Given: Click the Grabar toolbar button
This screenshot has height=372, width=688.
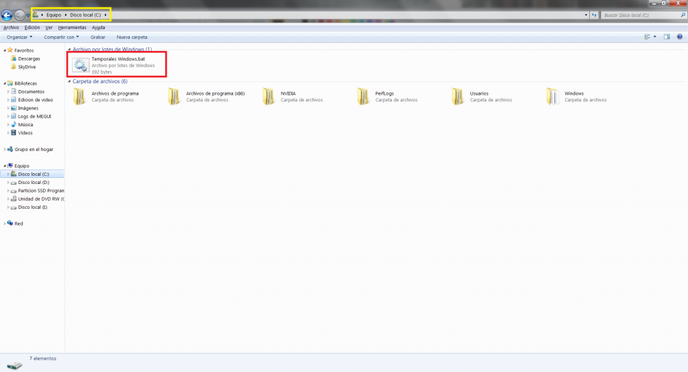Looking at the screenshot, I should point(98,38).
